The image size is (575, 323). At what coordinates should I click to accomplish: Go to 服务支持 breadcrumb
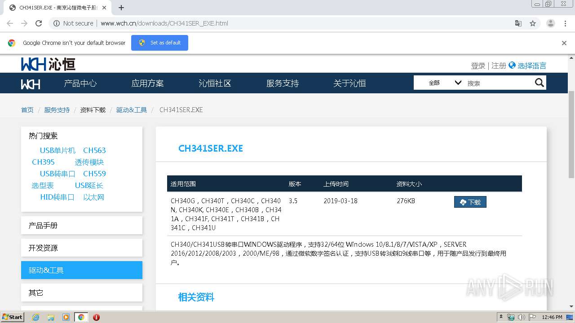(57, 110)
